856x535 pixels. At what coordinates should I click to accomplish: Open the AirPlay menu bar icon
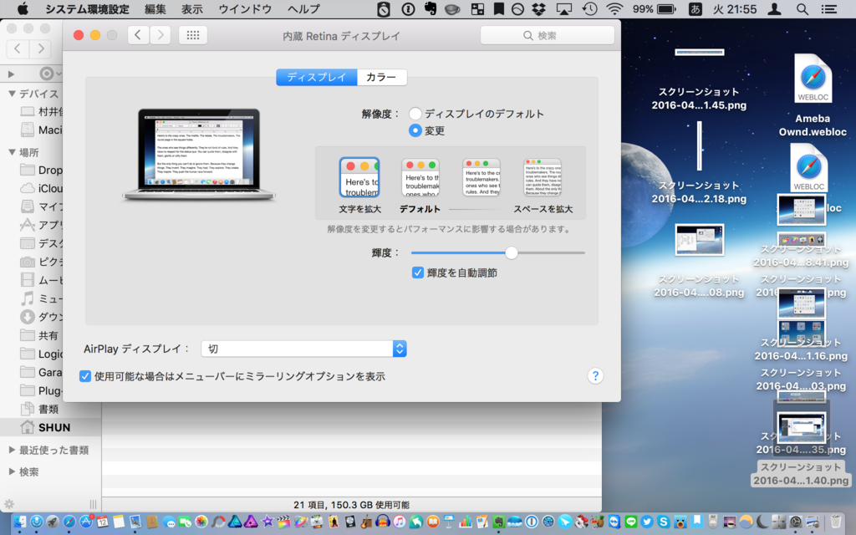pyautogui.click(x=564, y=8)
